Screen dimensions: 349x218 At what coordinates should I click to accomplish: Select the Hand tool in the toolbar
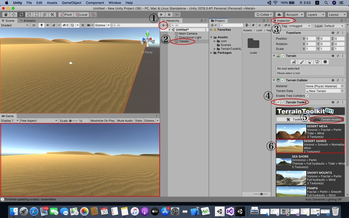pyautogui.click(x=6, y=15)
